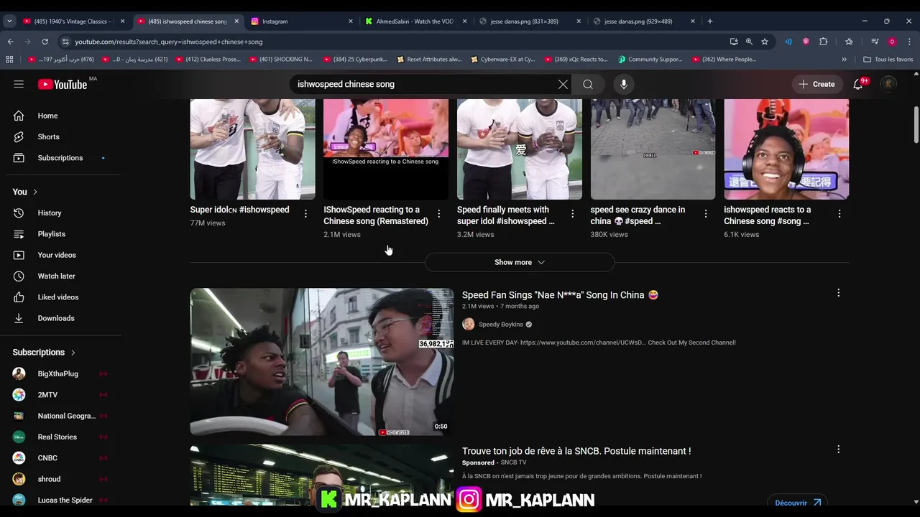Open options for the SNCB sponsored ad
920x517 pixels.
coord(838,450)
